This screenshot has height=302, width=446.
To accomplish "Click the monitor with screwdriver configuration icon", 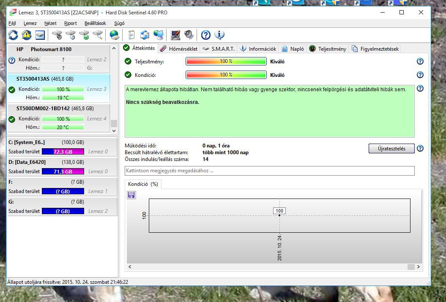I will (175, 35).
